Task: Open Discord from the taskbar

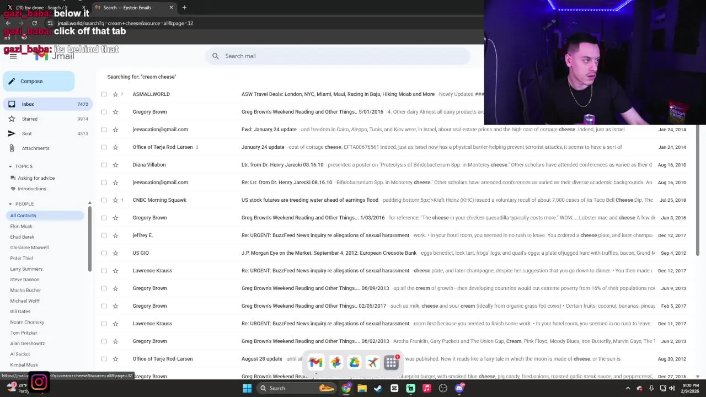Action: tap(459, 388)
